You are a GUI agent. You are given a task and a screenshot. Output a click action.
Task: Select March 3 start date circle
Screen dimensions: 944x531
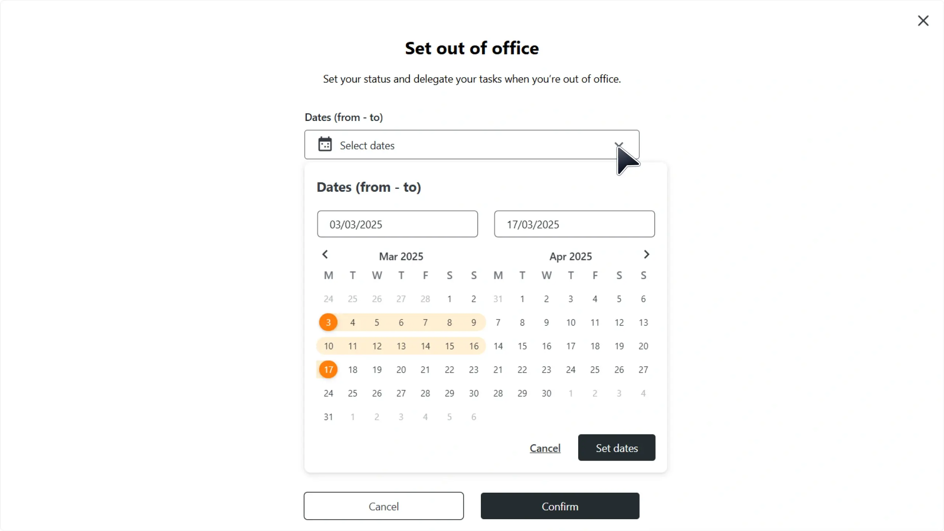click(328, 322)
